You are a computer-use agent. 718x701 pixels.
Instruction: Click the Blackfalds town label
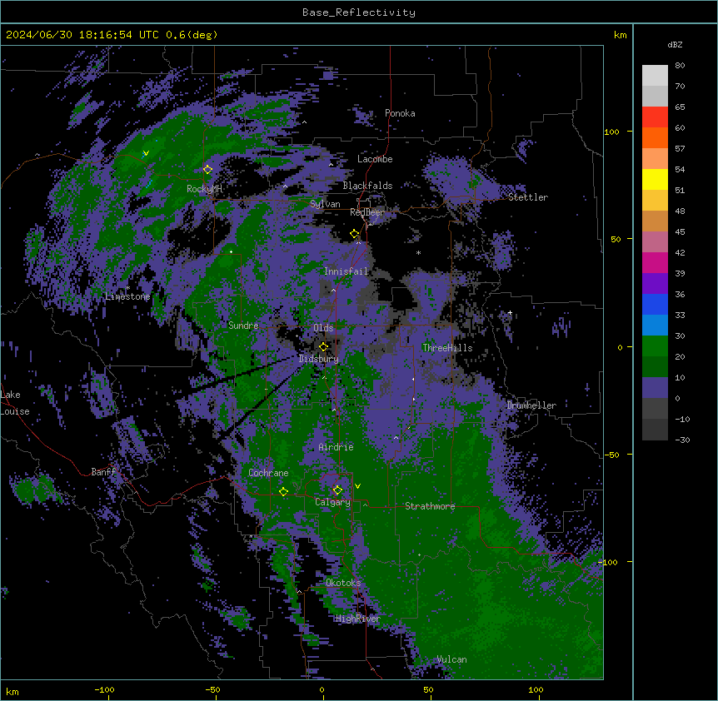[x=367, y=186]
